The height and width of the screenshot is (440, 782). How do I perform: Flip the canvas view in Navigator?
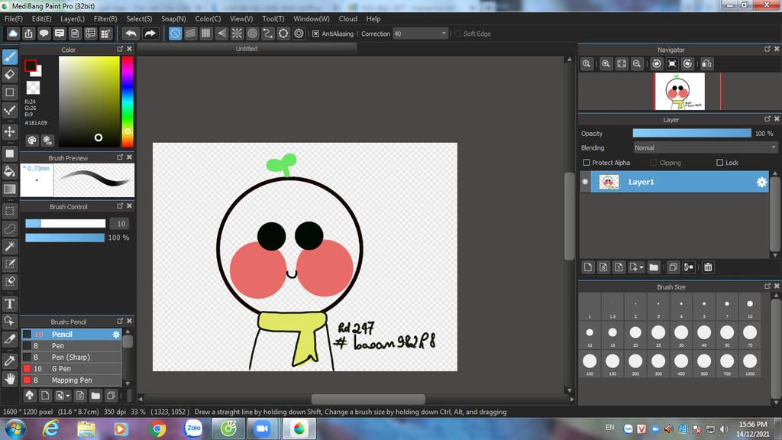(x=706, y=64)
